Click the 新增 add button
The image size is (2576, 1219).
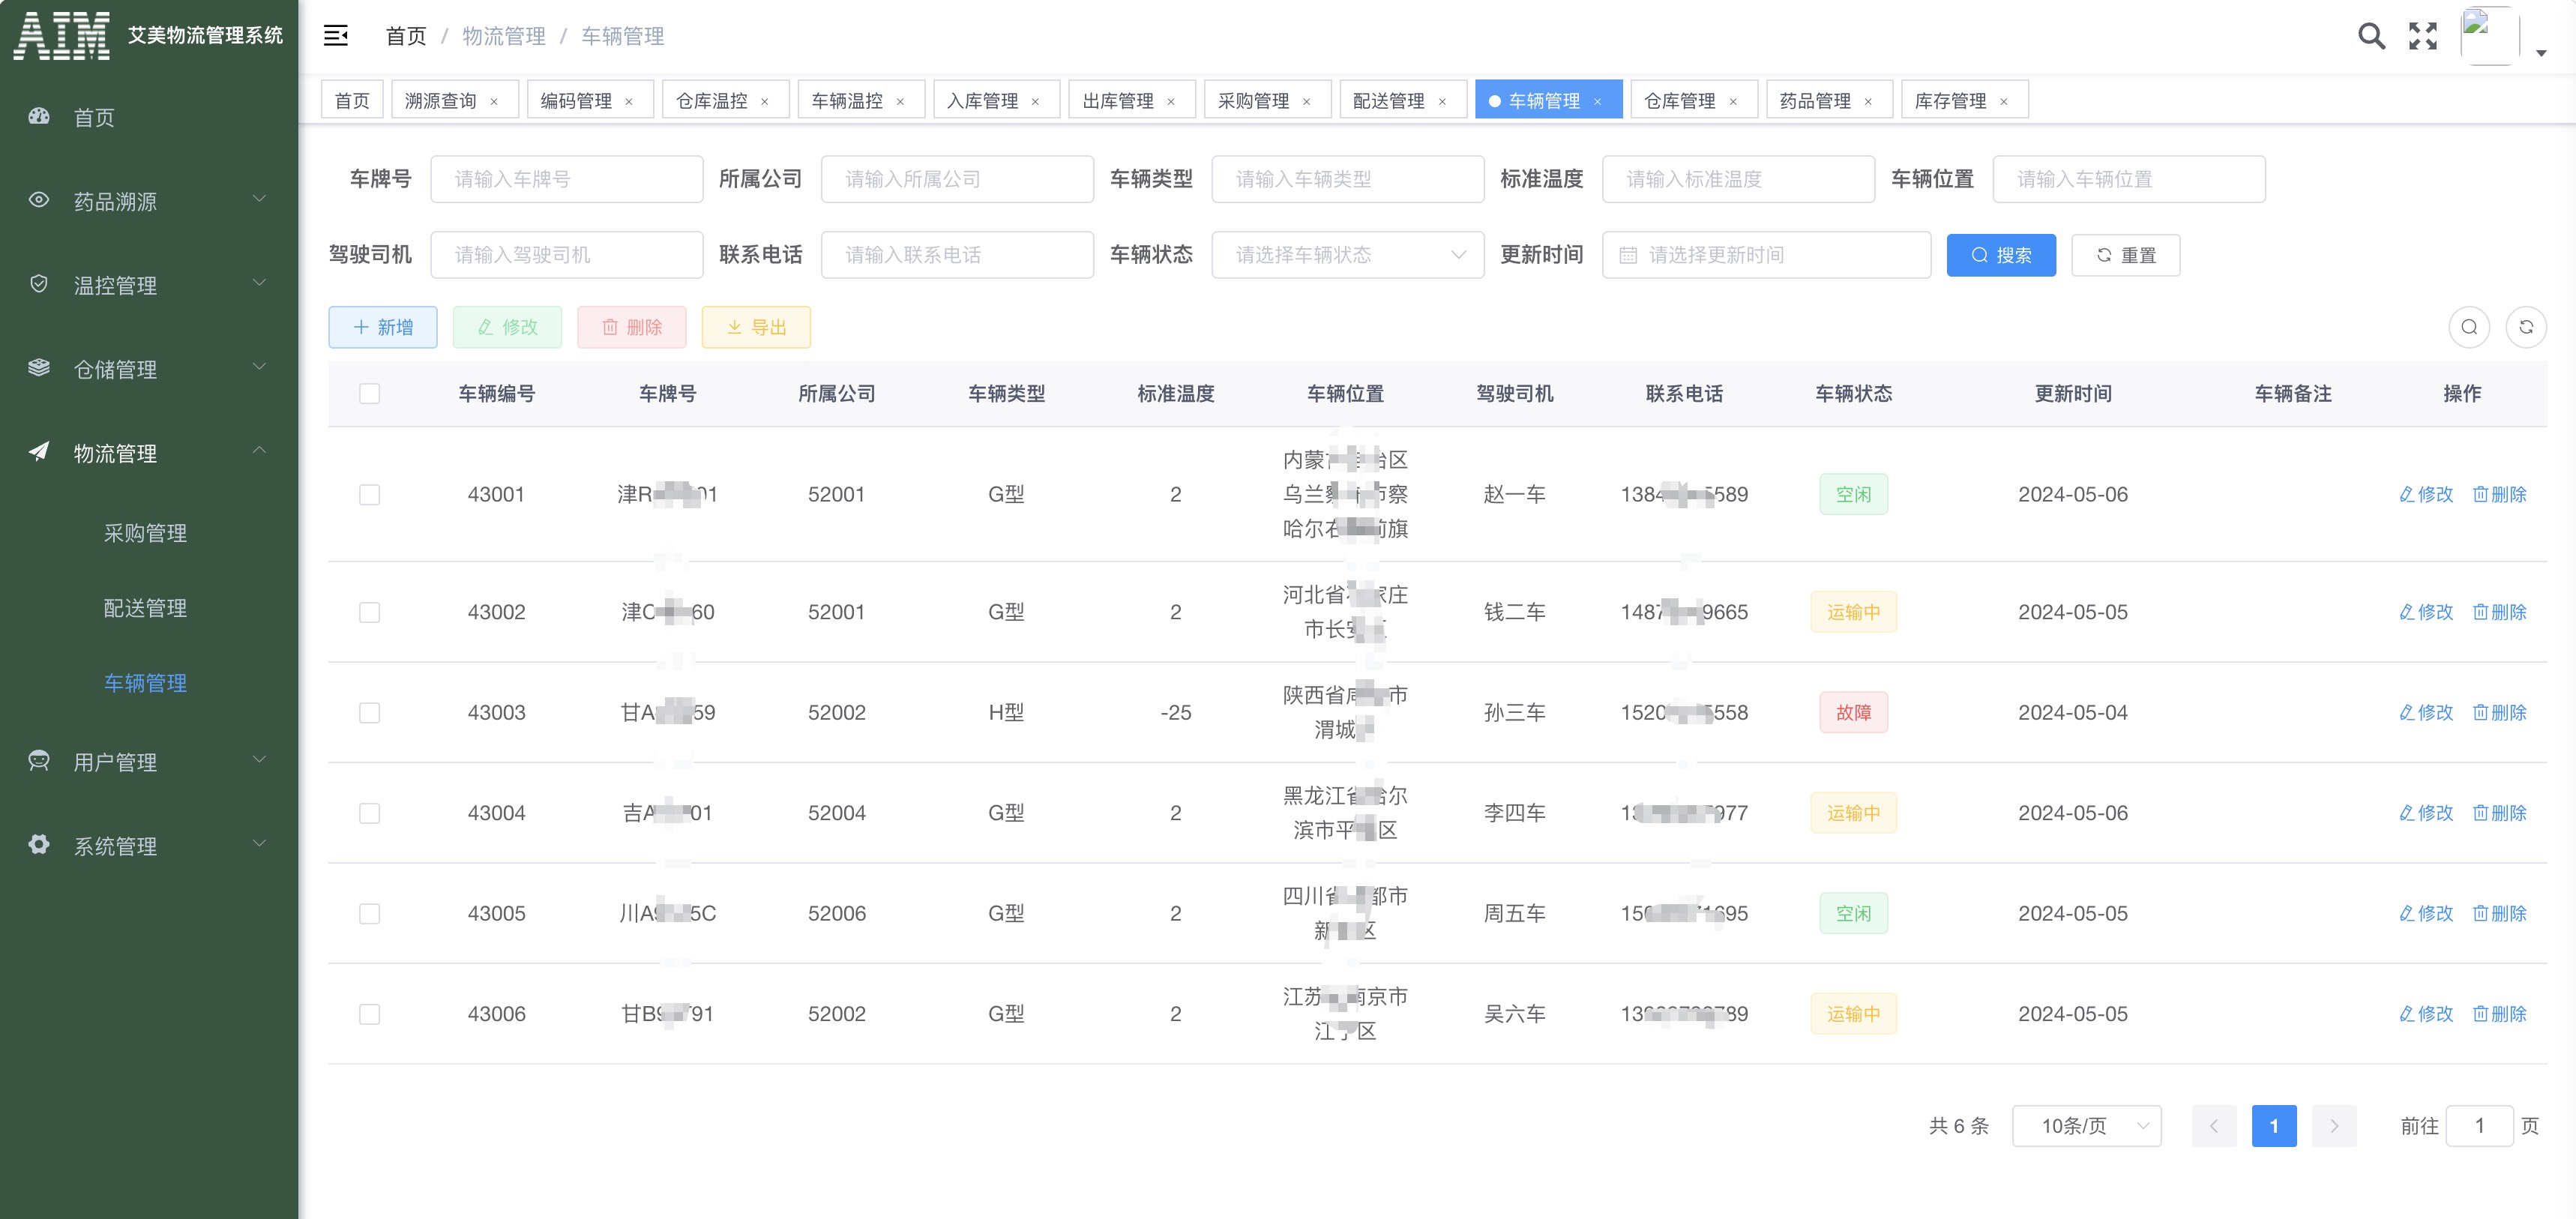[383, 327]
